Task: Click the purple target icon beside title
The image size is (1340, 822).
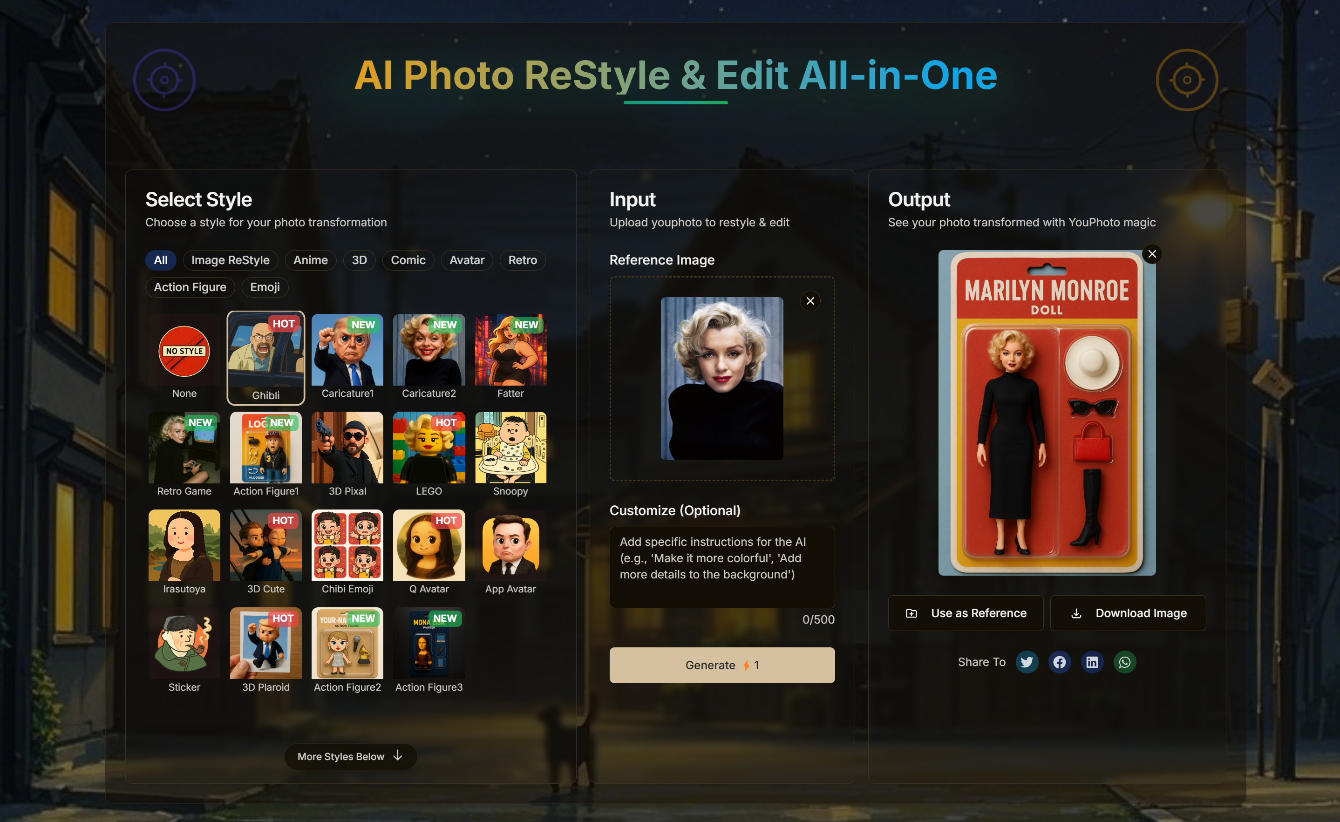Action: coord(164,80)
